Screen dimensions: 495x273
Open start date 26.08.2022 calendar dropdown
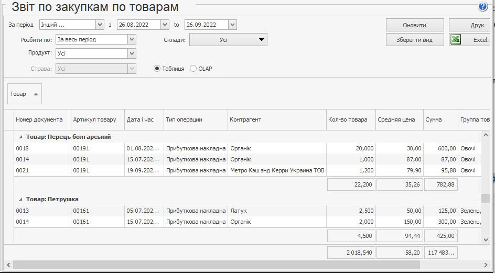tap(165, 25)
